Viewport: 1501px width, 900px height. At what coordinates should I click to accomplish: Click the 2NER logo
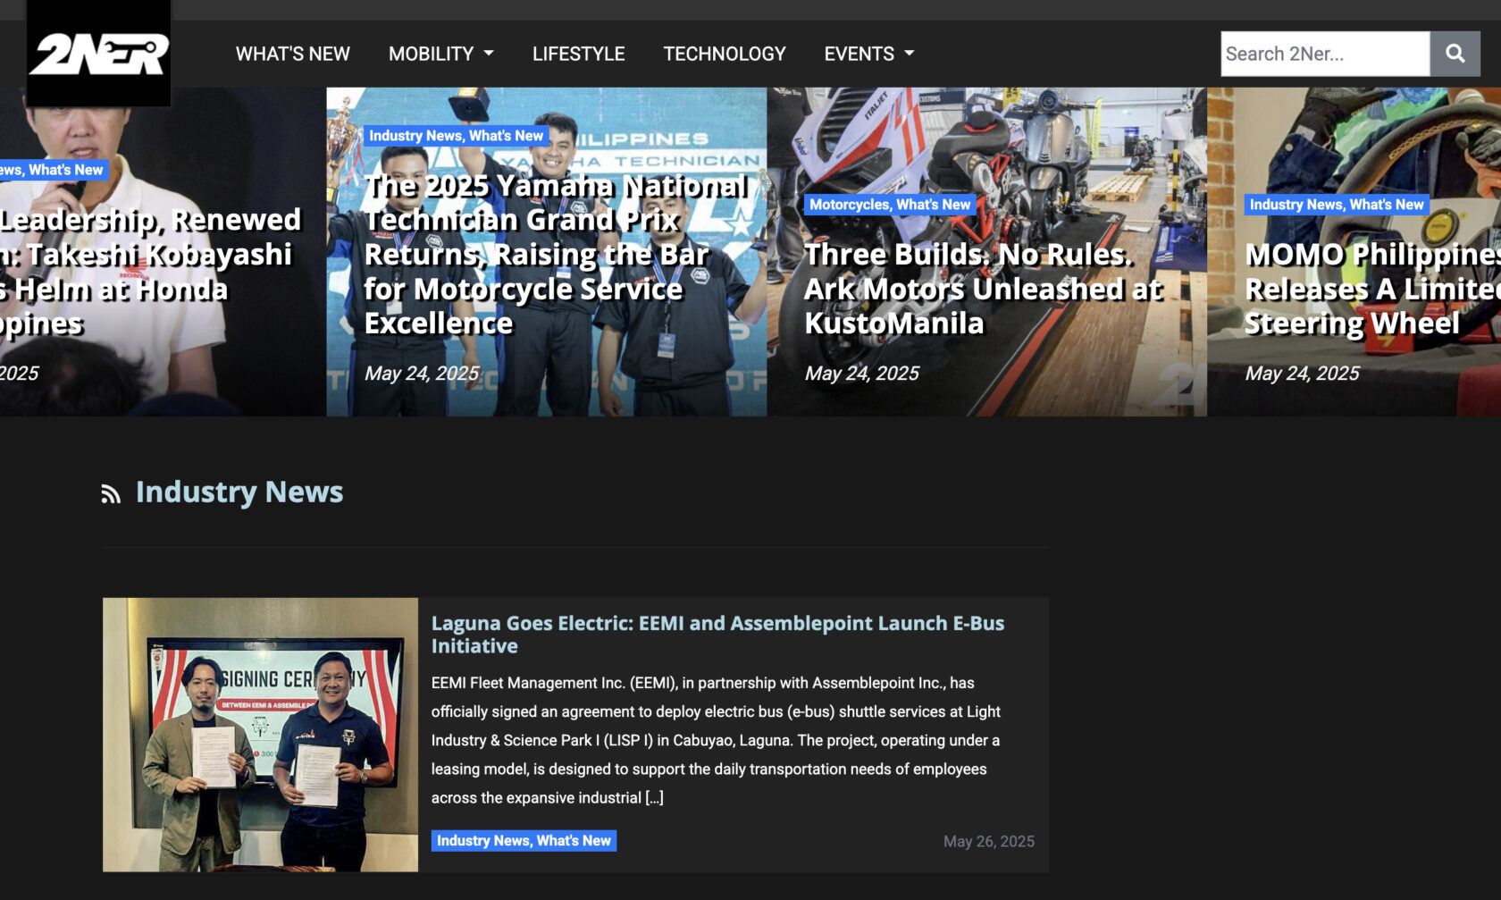tap(98, 54)
